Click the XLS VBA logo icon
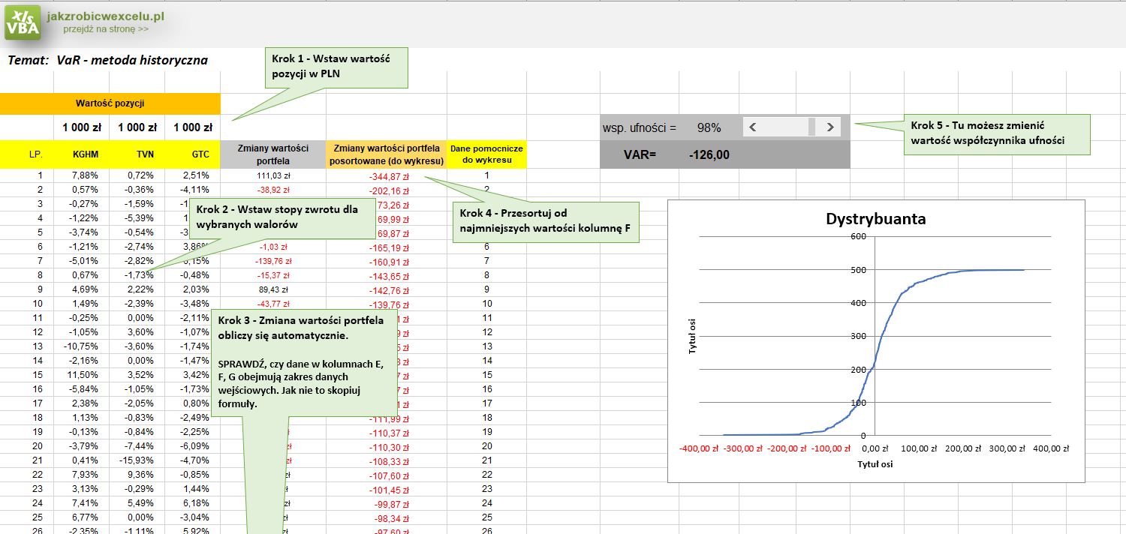The image size is (1126, 534). click(x=23, y=22)
